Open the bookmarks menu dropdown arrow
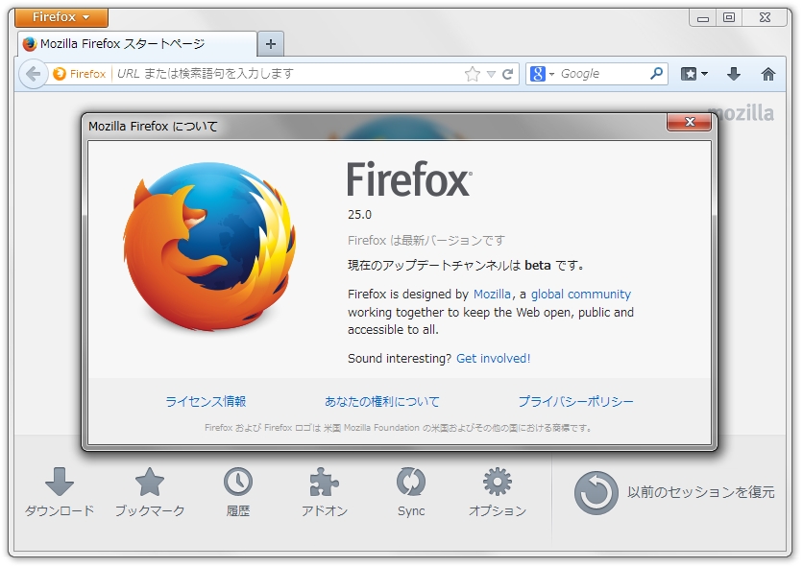The width and height of the screenshot is (803, 567). [703, 73]
